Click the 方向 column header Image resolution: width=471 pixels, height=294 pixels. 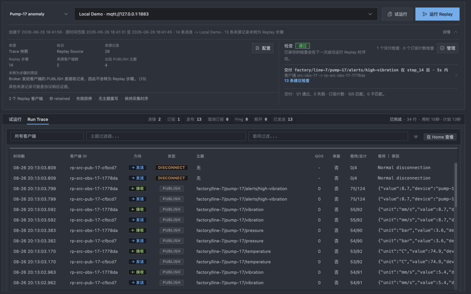[137, 156]
